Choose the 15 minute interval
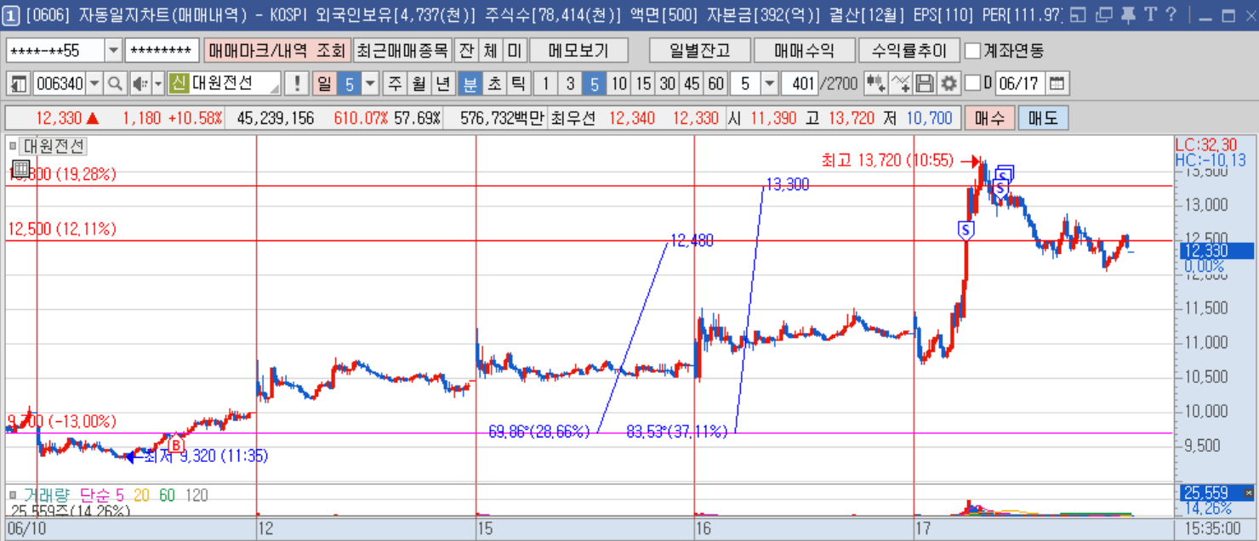Image resolution: width=1259 pixels, height=541 pixels. [x=643, y=83]
